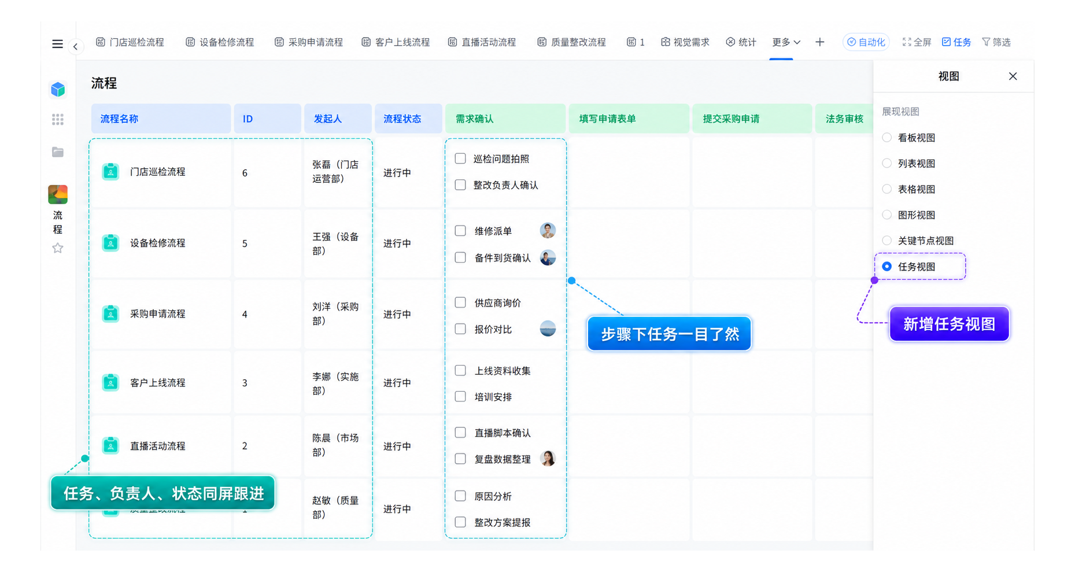Viewport: 1075px width, 572px height.
Task: Open the apps grid icon in sidebar
Action: coord(58,120)
